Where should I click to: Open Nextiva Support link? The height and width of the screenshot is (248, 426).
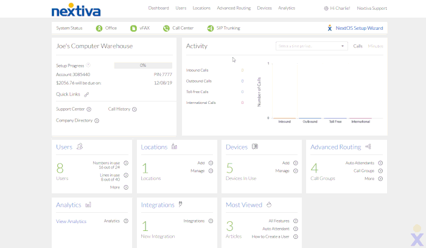372,9
